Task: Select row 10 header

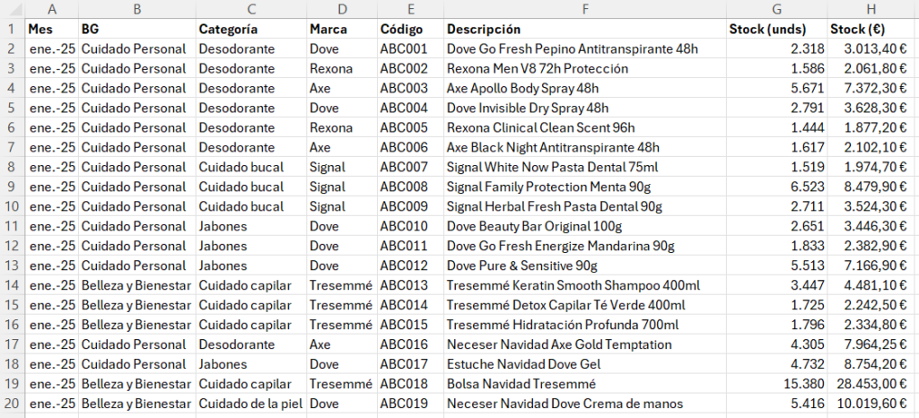Action: coord(13,206)
